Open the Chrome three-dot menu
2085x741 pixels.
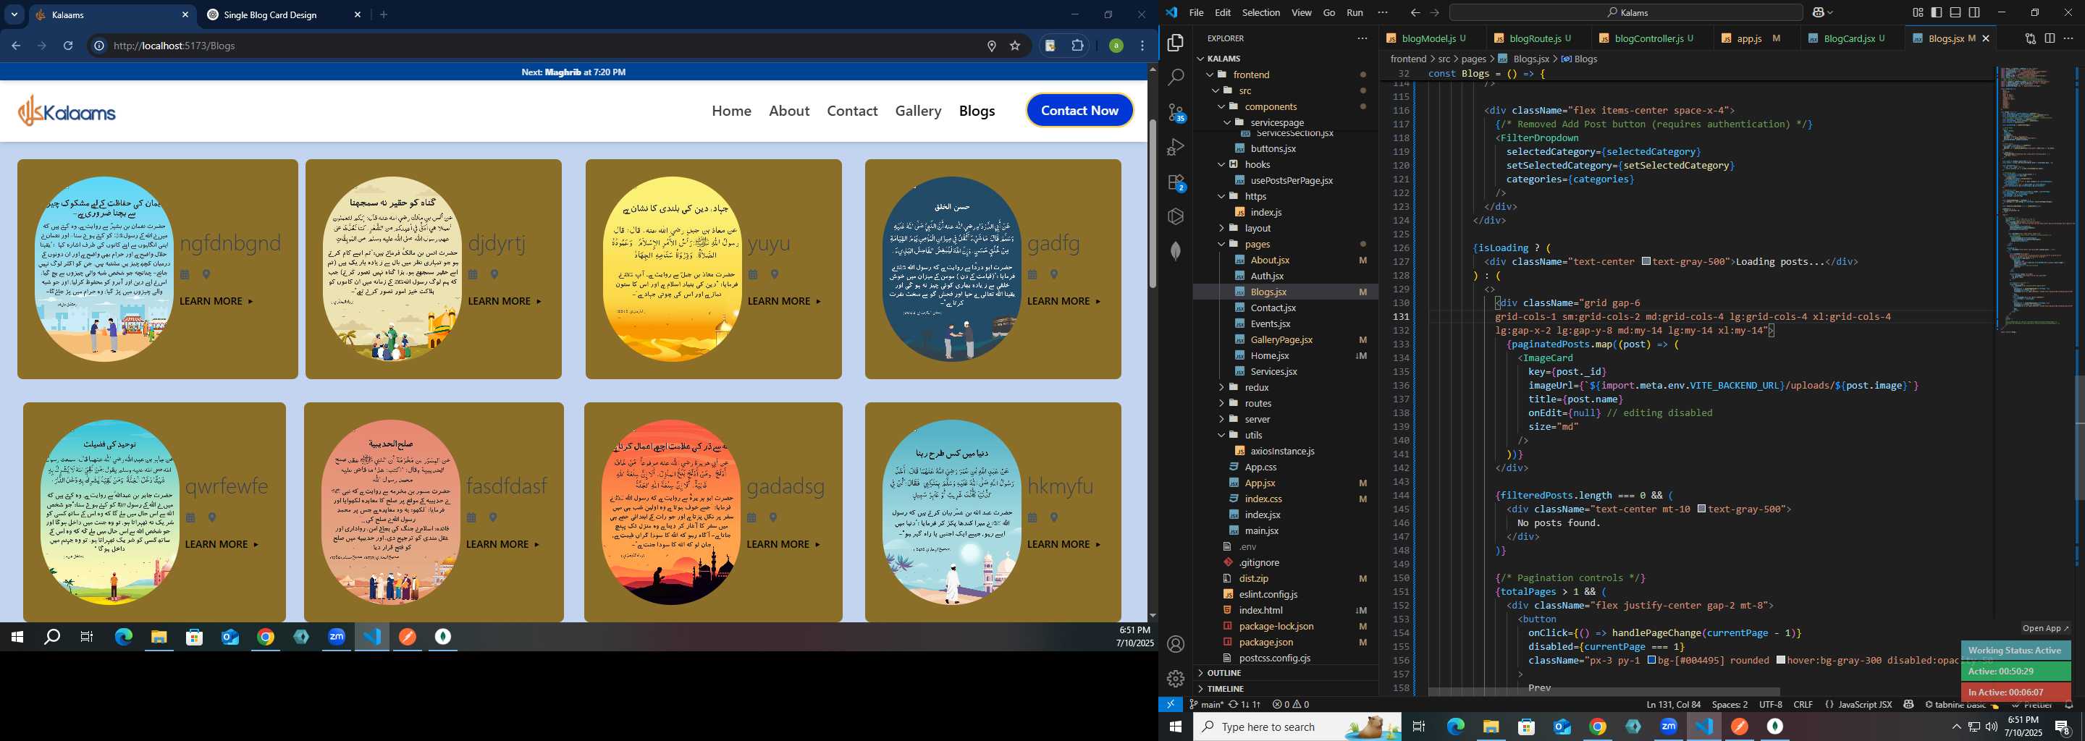(1143, 46)
